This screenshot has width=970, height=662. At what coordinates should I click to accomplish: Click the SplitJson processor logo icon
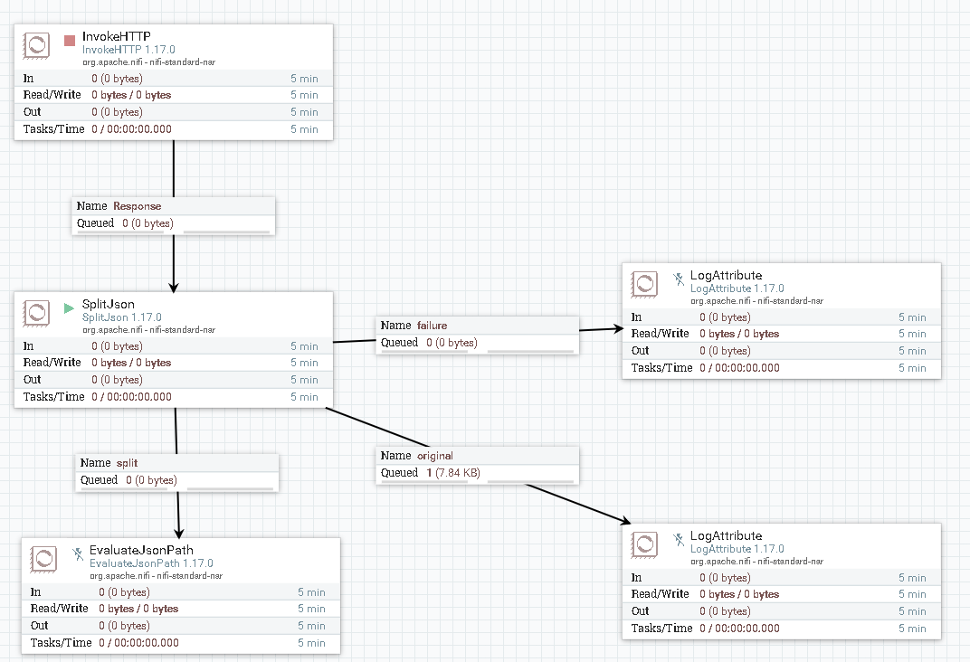35,313
